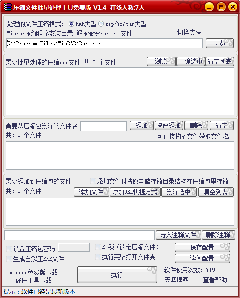Check the K 锁 lock archive option
This screenshot has width=240, height=298.
tap(98, 247)
